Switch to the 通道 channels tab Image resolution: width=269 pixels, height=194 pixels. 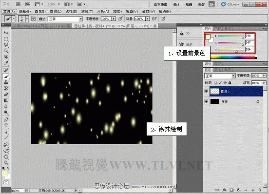click(x=217, y=70)
